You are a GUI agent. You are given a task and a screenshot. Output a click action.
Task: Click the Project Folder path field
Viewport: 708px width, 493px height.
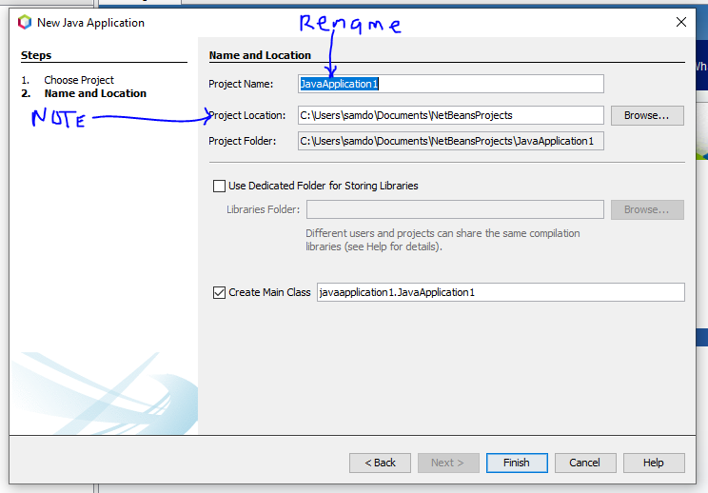coord(451,141)
